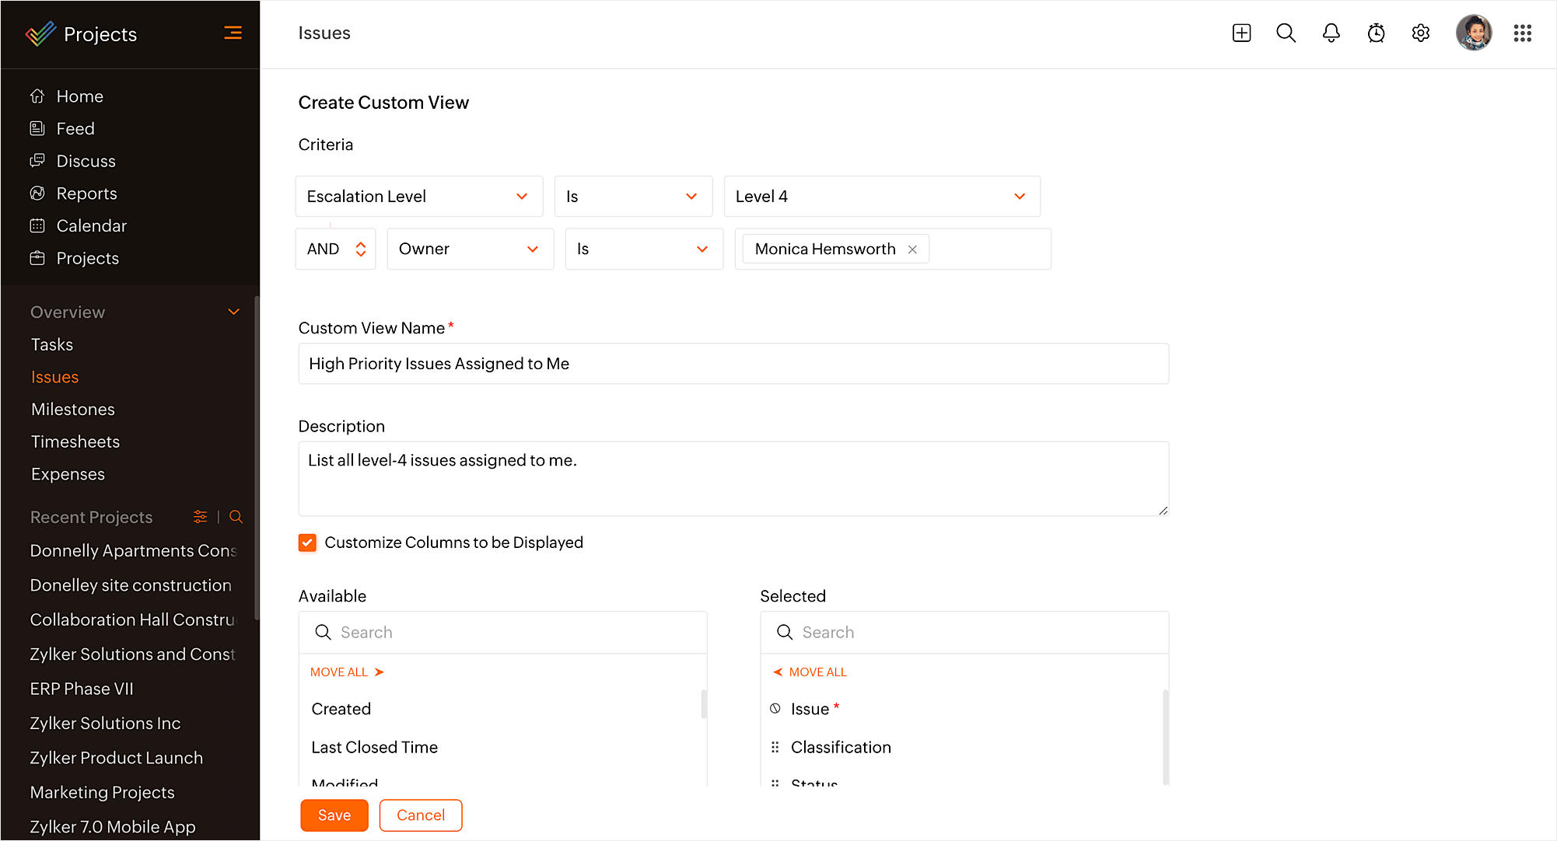The image size is (1557, 841).
Task: Search recent projects magnifier icon
Action: [236, 517]
